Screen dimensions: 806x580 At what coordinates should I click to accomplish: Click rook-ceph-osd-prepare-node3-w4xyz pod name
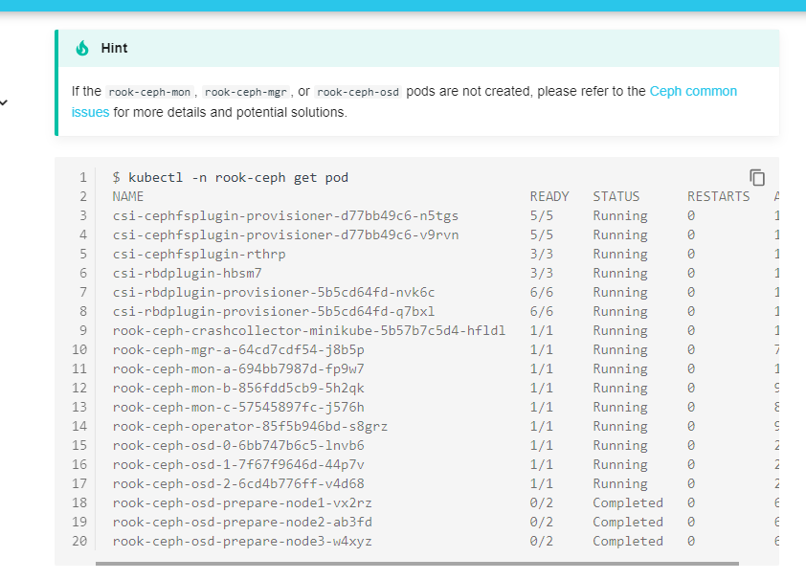242,541
